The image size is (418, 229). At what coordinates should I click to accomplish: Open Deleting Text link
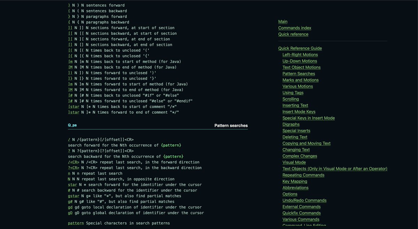[x=295, y=137]
